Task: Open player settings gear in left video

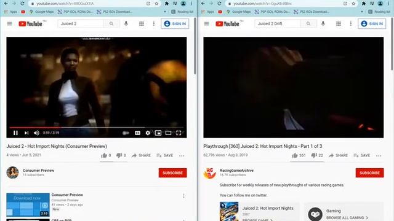Action: pos(148,133)
